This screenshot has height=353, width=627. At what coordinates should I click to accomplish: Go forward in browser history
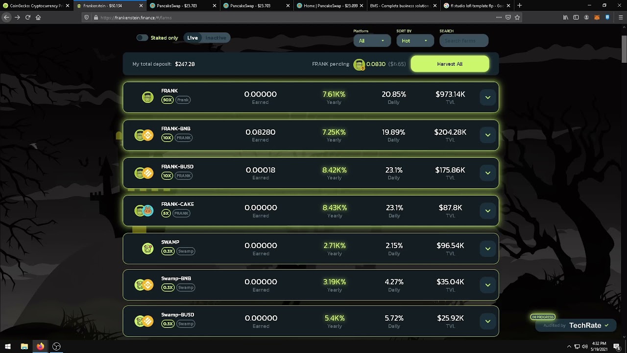click(17, 17)
